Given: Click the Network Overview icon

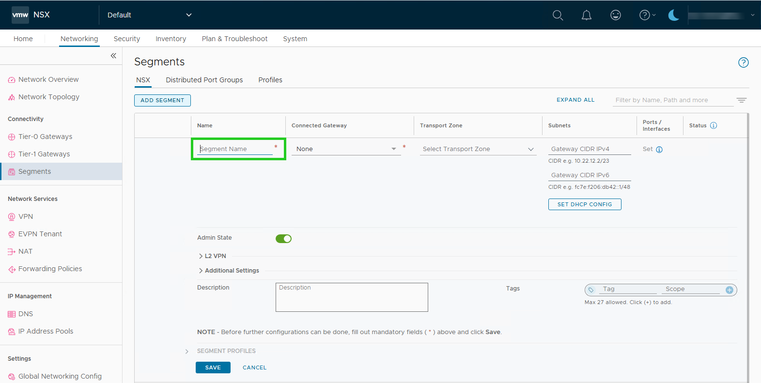Looking at the screenshot, I should pyautogui.click(x=12, y=80).
